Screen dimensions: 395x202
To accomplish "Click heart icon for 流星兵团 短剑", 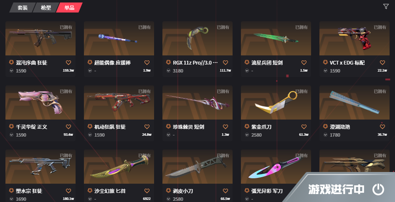I will (x=304, y=62).
